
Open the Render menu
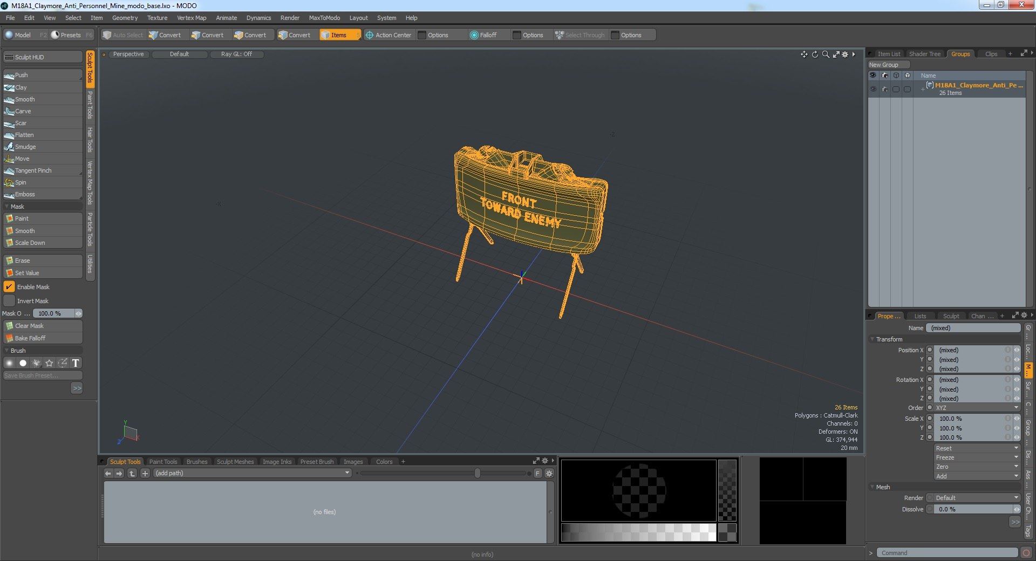[x=290, y=18]
